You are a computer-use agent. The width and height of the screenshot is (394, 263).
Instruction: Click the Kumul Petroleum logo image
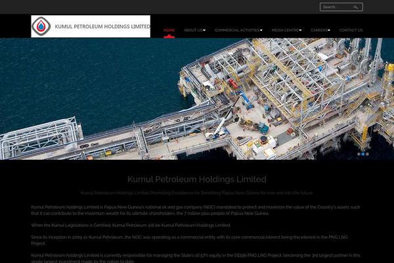pyautogui.click(x=91, y=26)
